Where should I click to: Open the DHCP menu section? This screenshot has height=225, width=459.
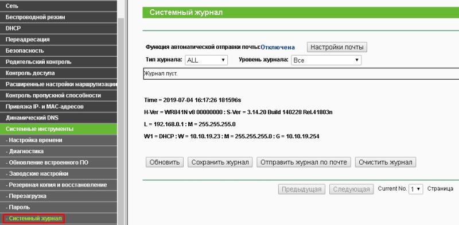(x=59, y=28)
